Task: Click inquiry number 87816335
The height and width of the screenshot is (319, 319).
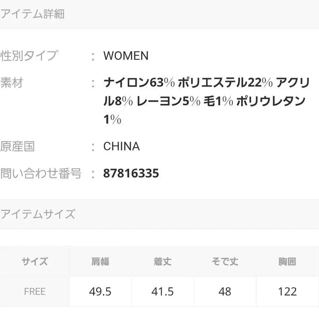Action: click(131, 174)
